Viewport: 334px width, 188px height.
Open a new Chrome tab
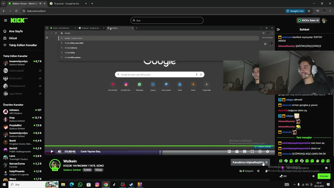coord(92,4)
